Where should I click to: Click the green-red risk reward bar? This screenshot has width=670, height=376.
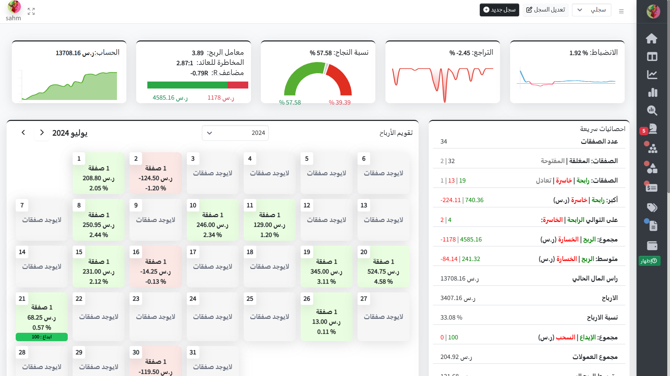point(198,85)
